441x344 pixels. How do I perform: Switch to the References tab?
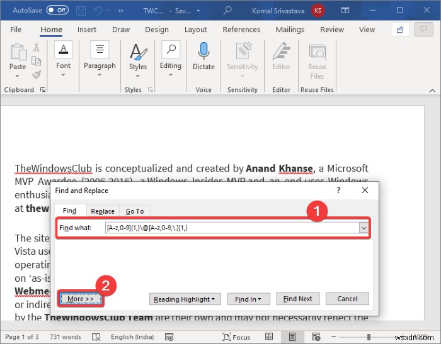tap(241, 30)
